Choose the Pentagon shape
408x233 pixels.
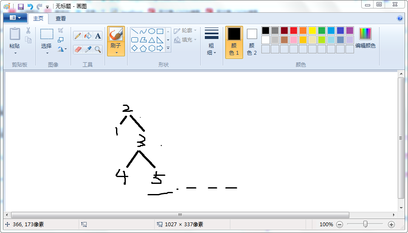click(x=143, y=48)
